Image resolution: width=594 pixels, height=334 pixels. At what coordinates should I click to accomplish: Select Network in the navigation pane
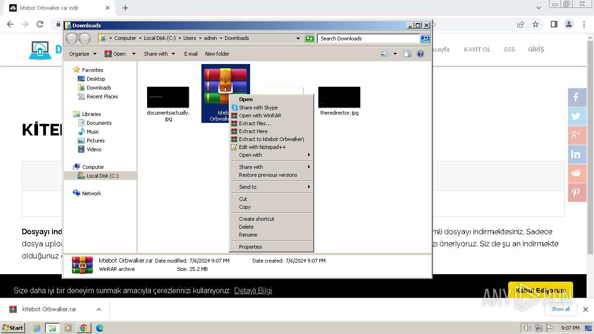[91, 193]
